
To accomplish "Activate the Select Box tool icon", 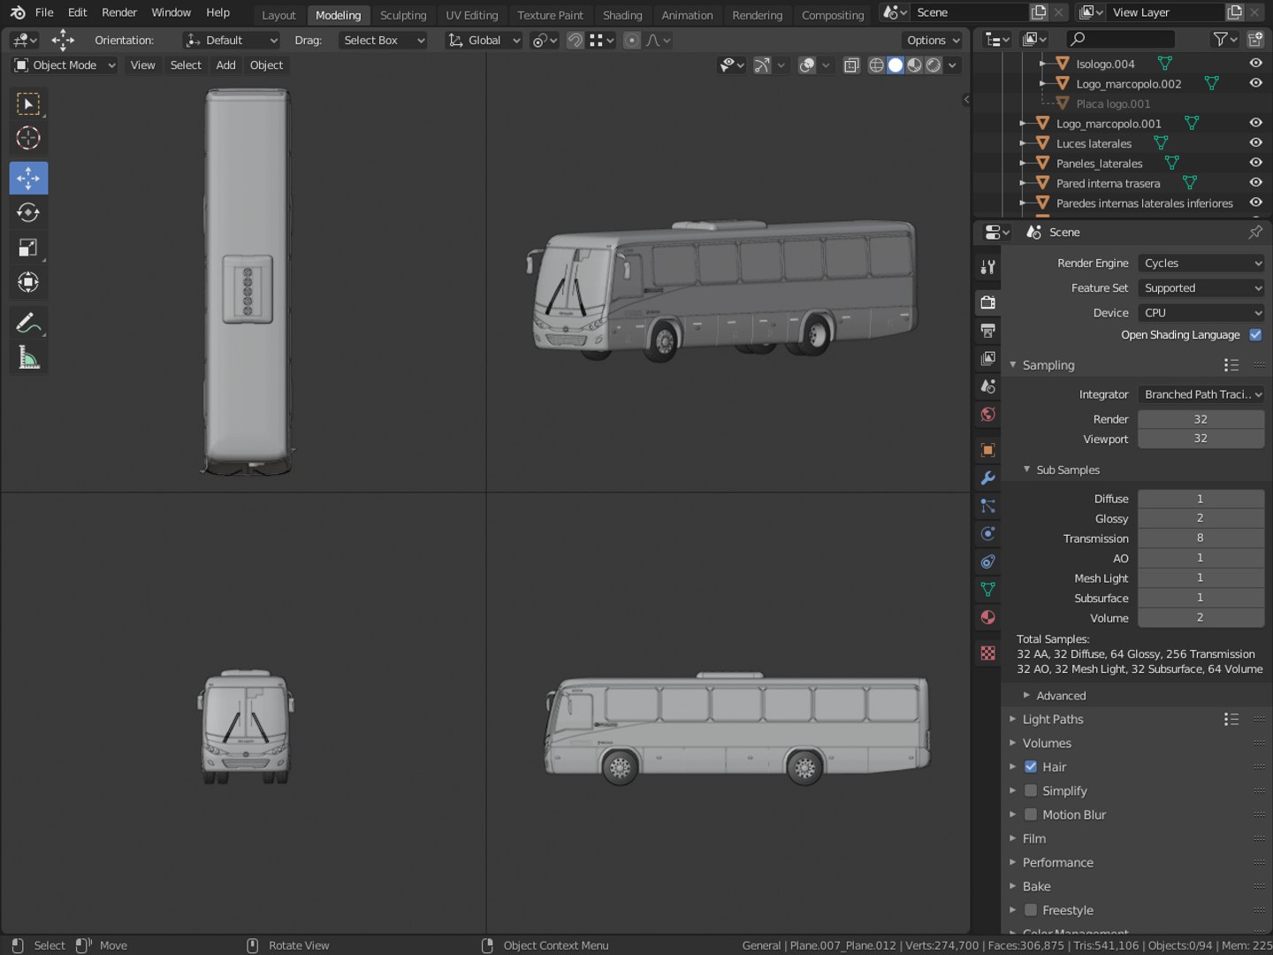I will pyautogui.click(x=28, y=104).
